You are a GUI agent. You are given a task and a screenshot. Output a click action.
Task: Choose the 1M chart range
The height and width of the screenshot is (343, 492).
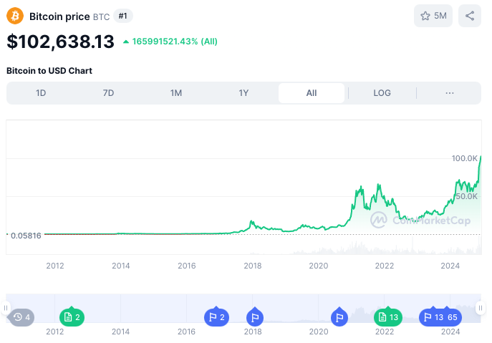tap(176, 93)
